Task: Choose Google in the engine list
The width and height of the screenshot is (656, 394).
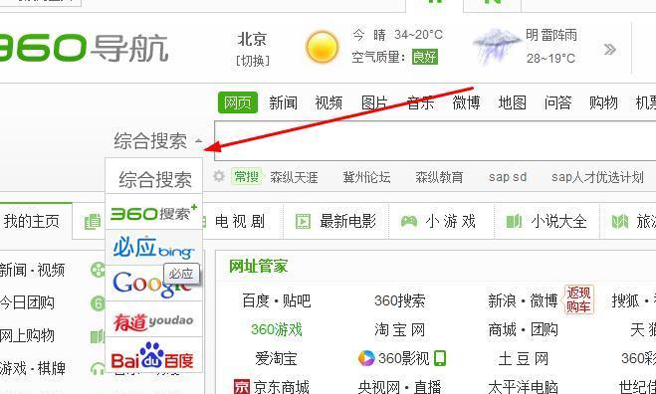Action: (x=154, y=284)
